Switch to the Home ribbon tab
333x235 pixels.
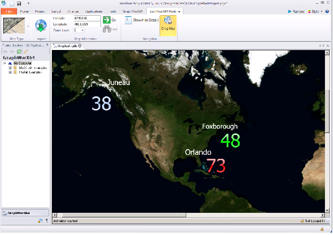(x=25, y=11)
